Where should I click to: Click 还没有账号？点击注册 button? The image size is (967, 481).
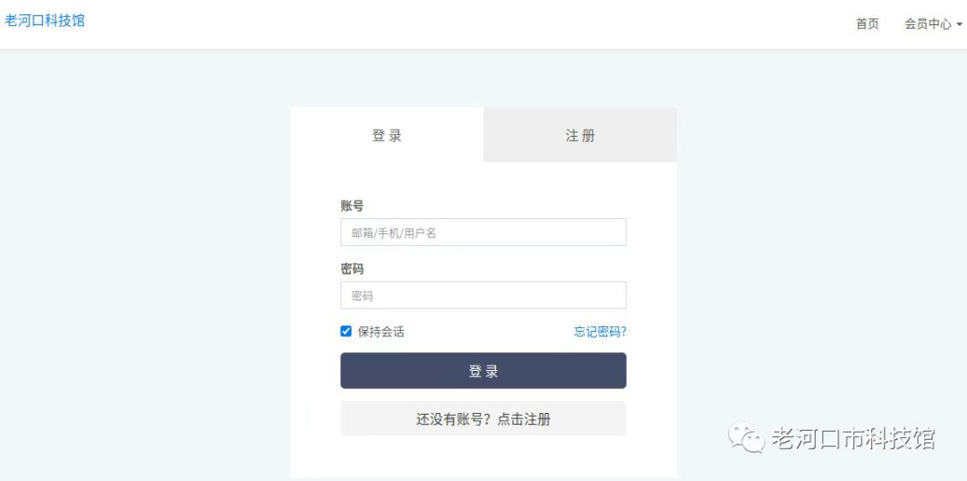point(483,419)
